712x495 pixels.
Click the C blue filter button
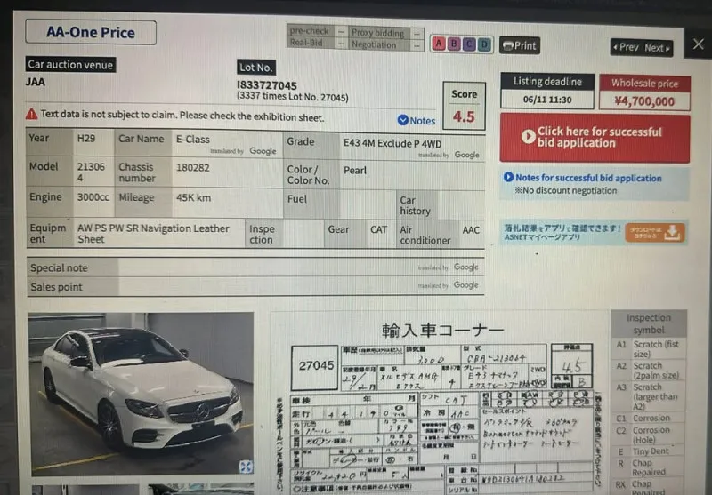coord(469,44)
